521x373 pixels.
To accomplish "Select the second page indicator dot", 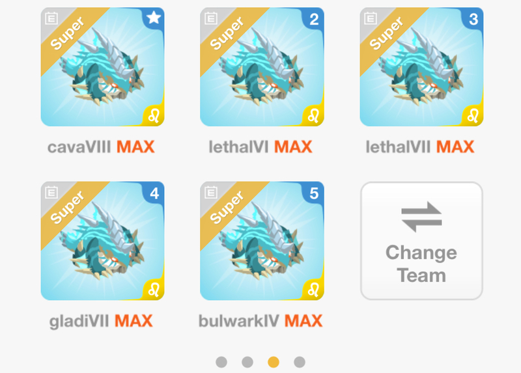I will (x=247, y=362).
